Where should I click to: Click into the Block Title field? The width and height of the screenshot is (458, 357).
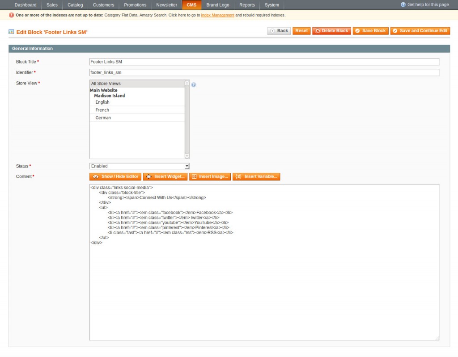264,62
